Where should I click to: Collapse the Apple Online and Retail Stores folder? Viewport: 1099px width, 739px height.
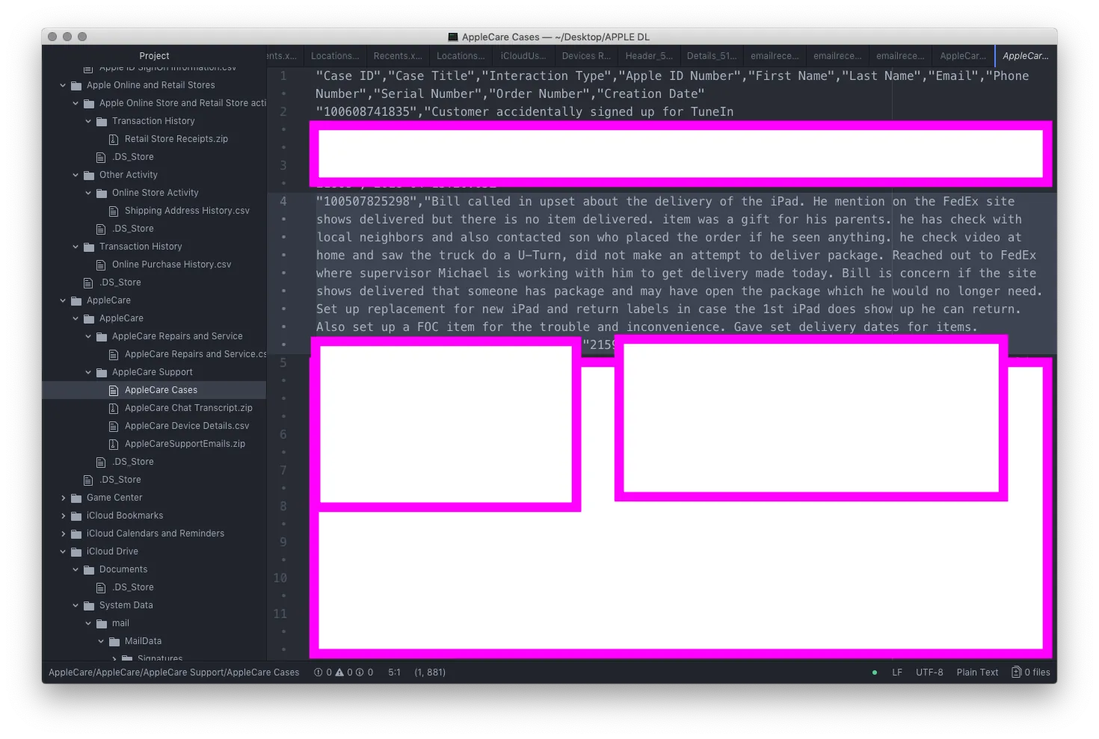63,85
